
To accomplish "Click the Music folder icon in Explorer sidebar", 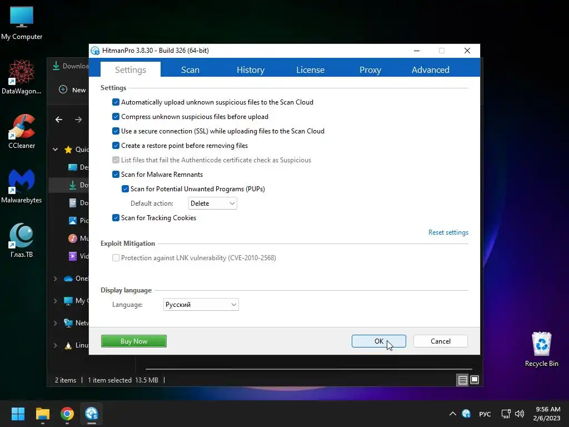I will coord(73,238).
